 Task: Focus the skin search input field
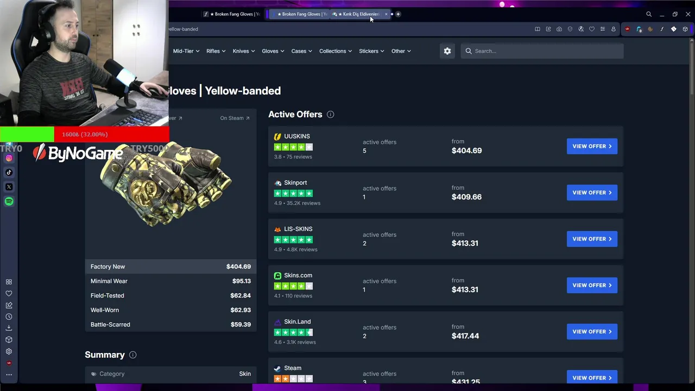(542, 51)
